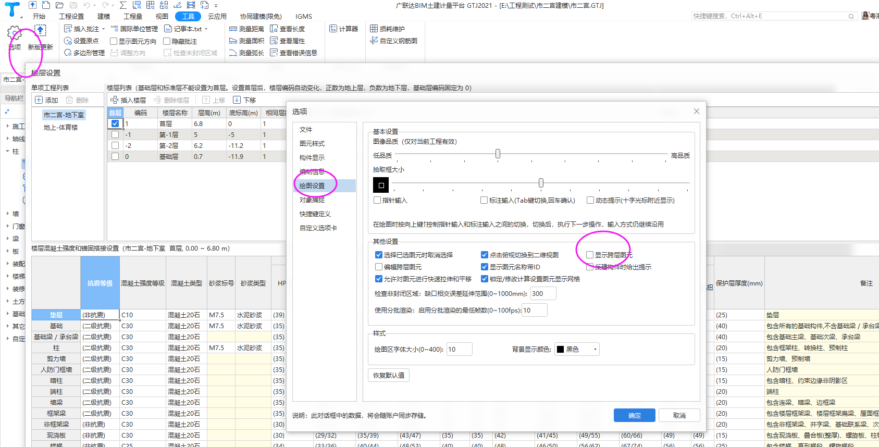Enable 动态提示 checkbox
The height and width of the screenshot is (447, 879).
(590, 200)
